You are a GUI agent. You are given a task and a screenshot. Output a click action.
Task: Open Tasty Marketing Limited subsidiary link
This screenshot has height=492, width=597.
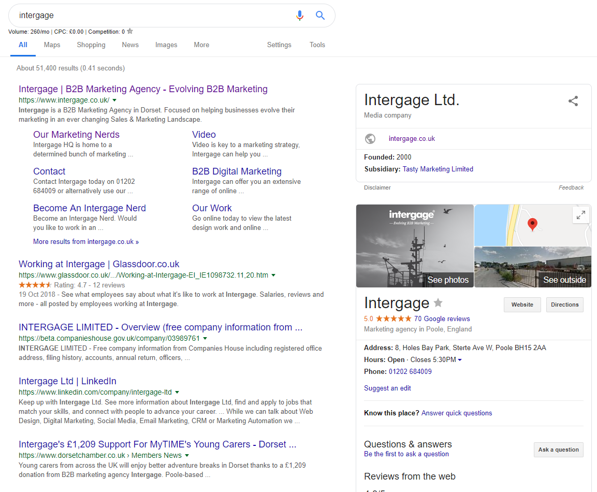coord(438,169)
